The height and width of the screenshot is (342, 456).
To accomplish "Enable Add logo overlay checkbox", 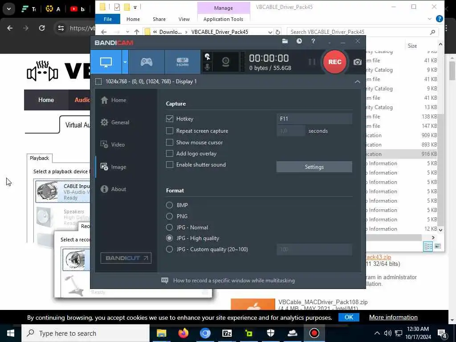I will pos(170,154).
